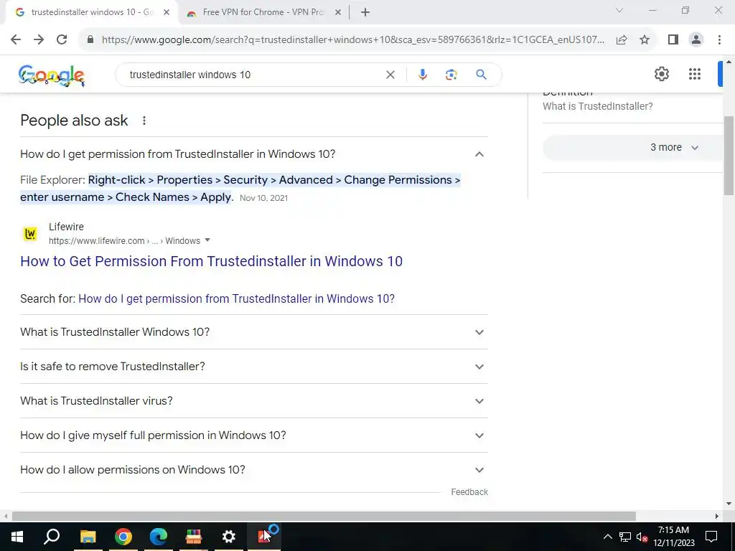Screen dimensions: 735x551
Task: Click the Google logo
Action: point(52,75)
